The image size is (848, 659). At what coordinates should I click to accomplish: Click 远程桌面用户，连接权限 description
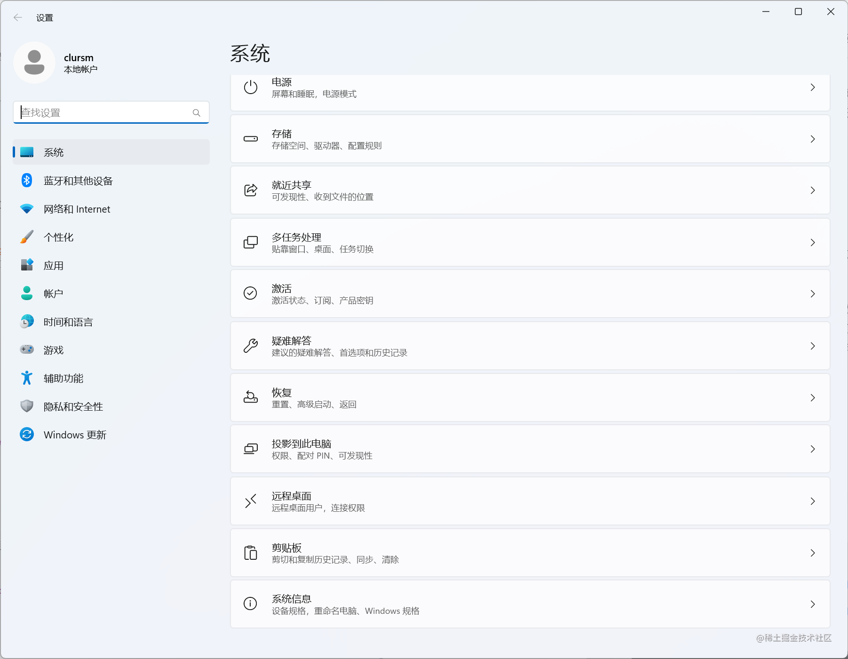[x=318, y=508]
